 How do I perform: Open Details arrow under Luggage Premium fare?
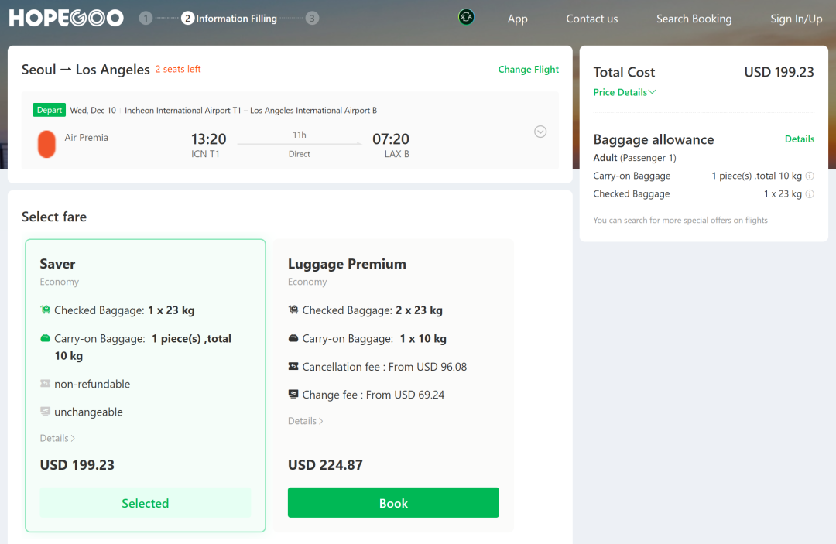pyautogui.click(x=306, y=422)
